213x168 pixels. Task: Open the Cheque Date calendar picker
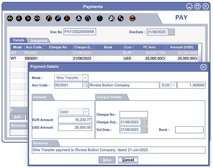144,122
